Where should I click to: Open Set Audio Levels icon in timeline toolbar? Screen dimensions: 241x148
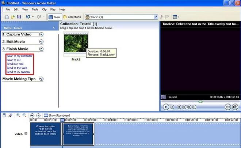(4, 115)
